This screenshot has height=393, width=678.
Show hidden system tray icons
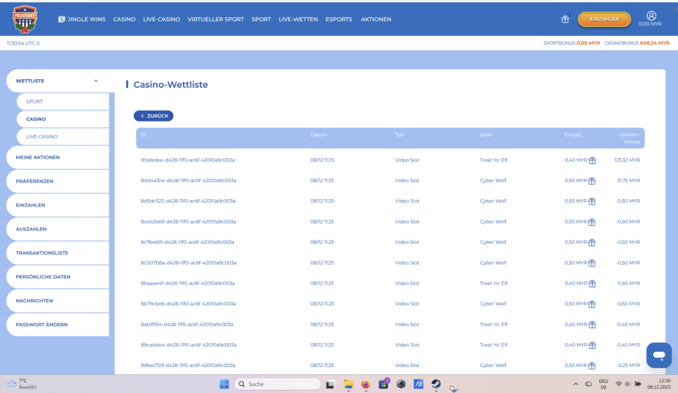576,385
